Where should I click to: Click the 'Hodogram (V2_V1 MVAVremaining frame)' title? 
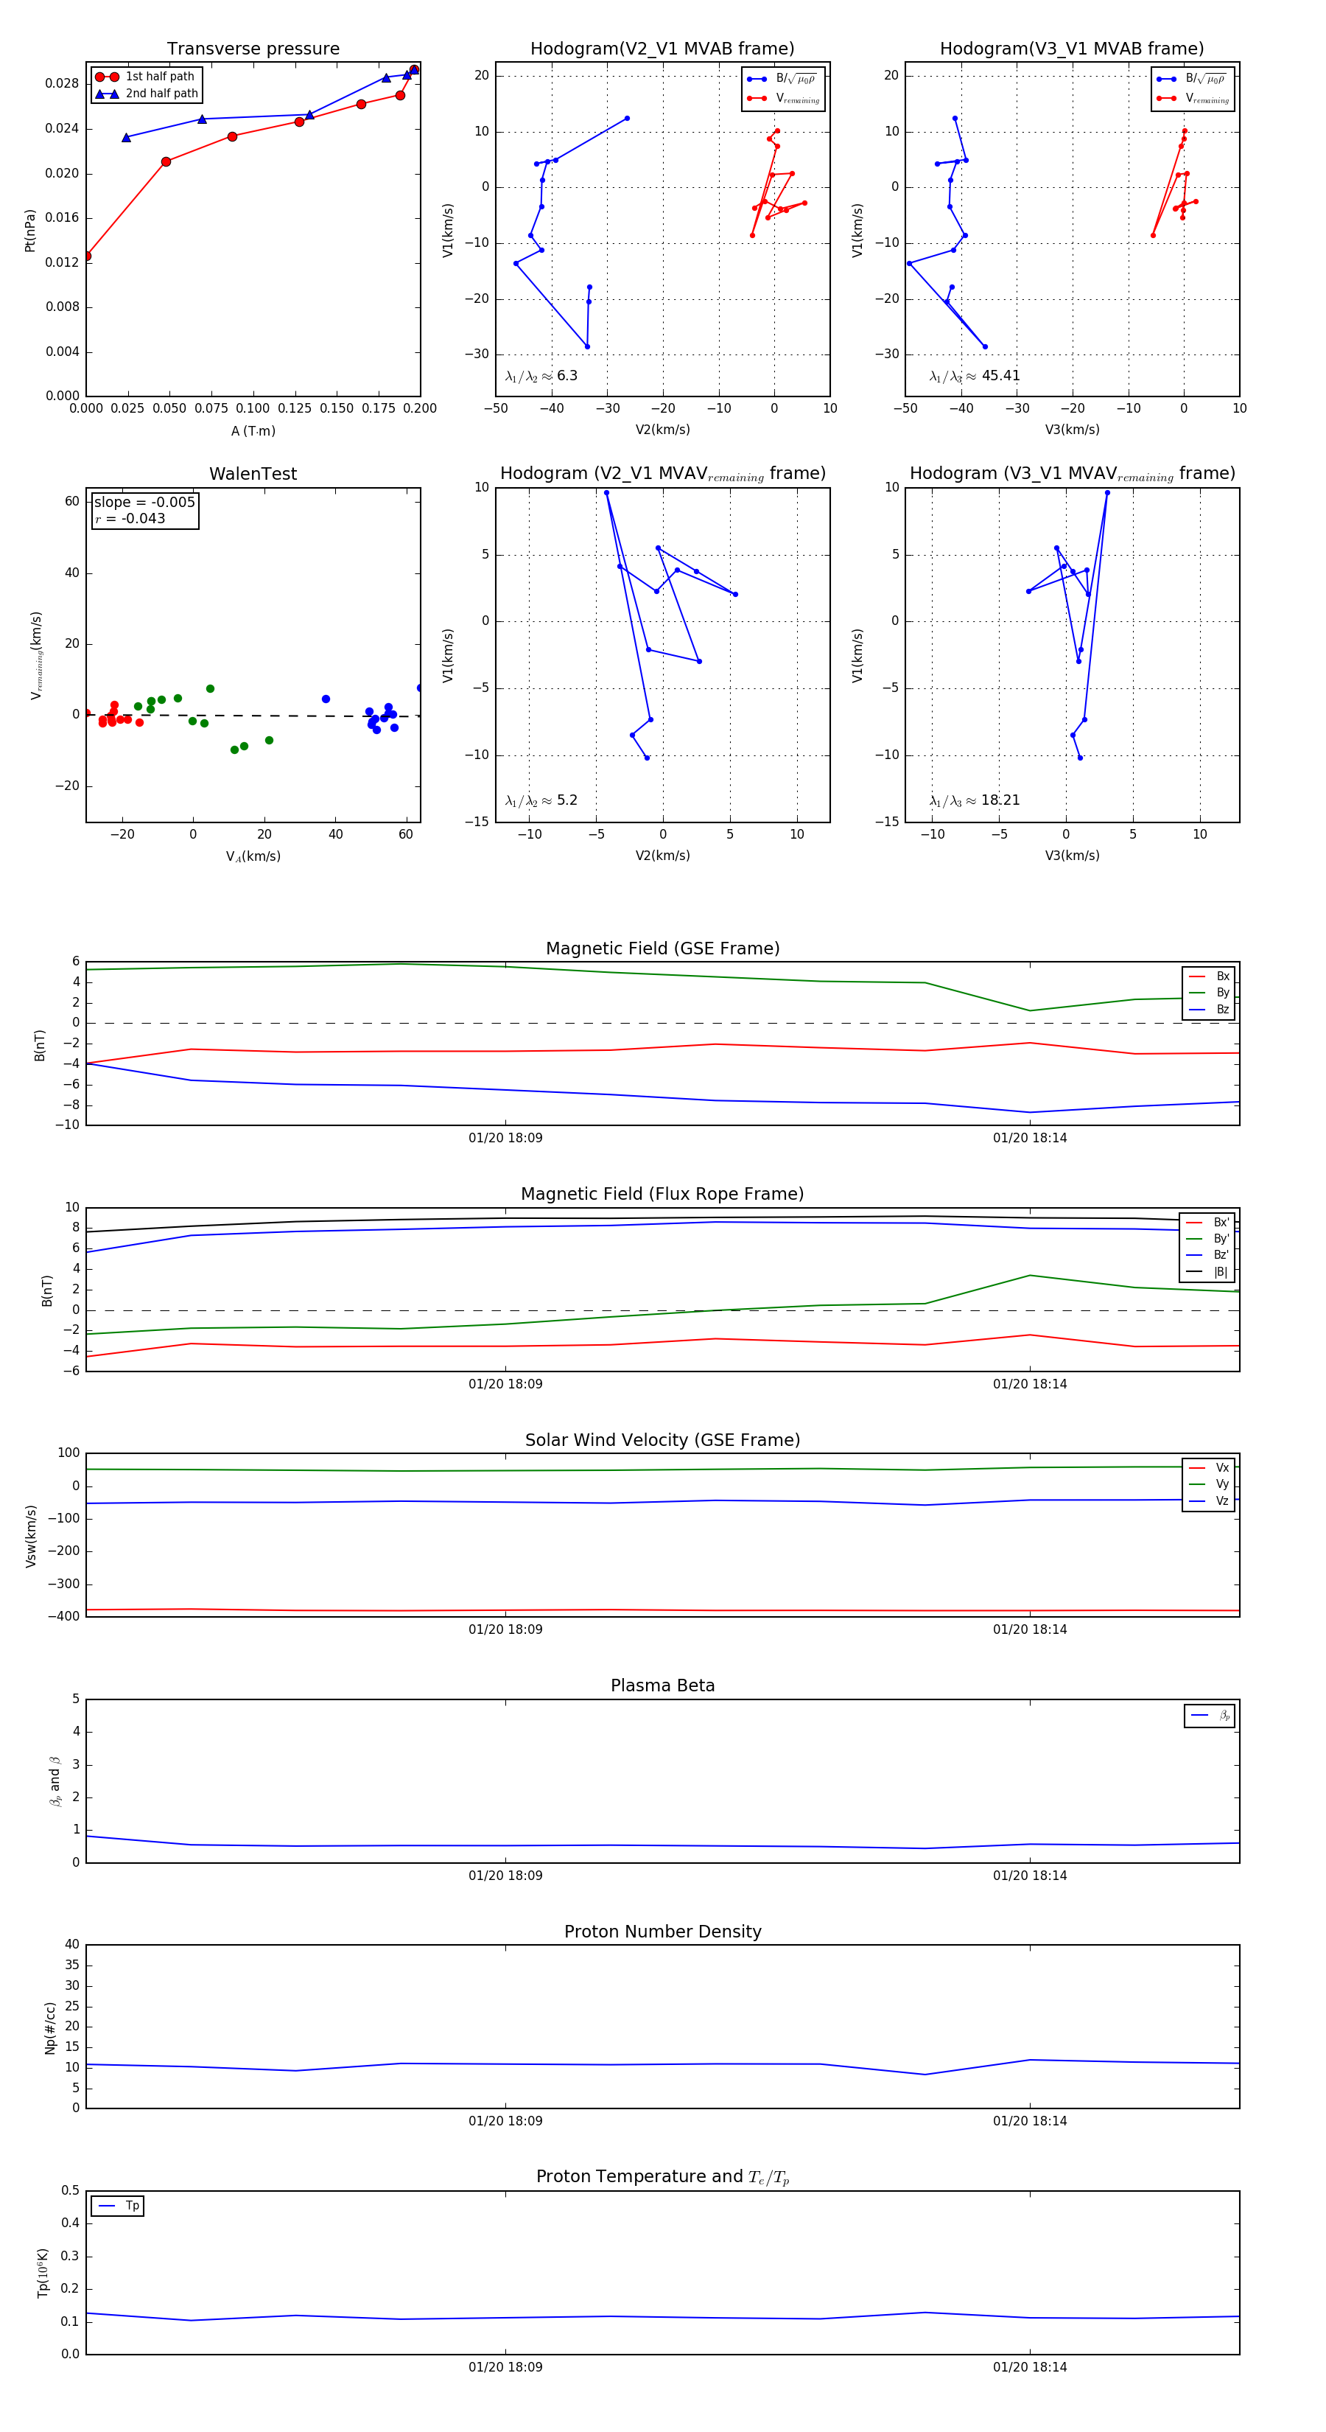[x=662, y=474]
